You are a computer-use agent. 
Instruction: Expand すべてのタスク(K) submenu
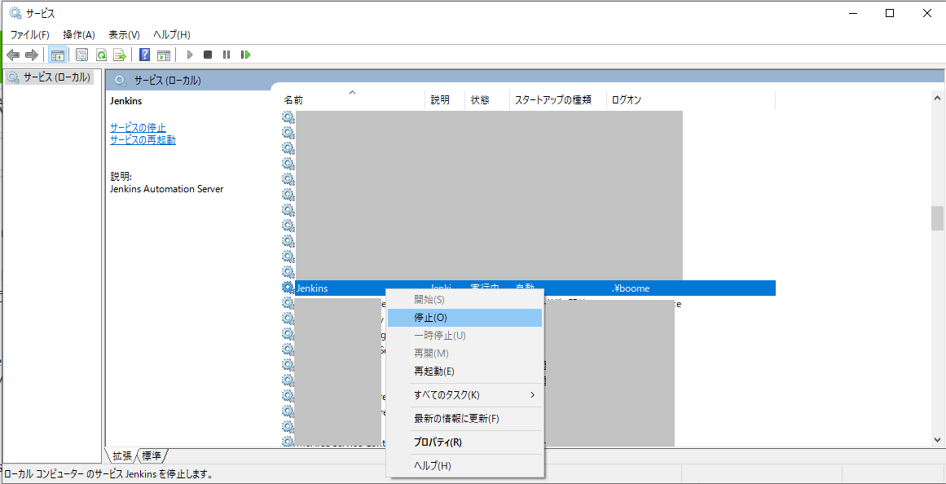click(464, 395)
